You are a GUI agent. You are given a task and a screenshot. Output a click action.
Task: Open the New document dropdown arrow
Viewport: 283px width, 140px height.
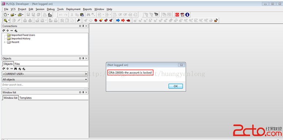[x=9, y=15]
